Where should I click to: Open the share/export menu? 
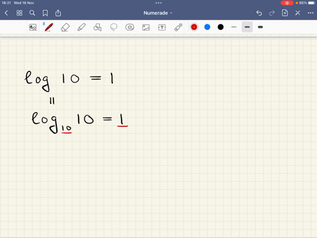(x=58, y=13)
